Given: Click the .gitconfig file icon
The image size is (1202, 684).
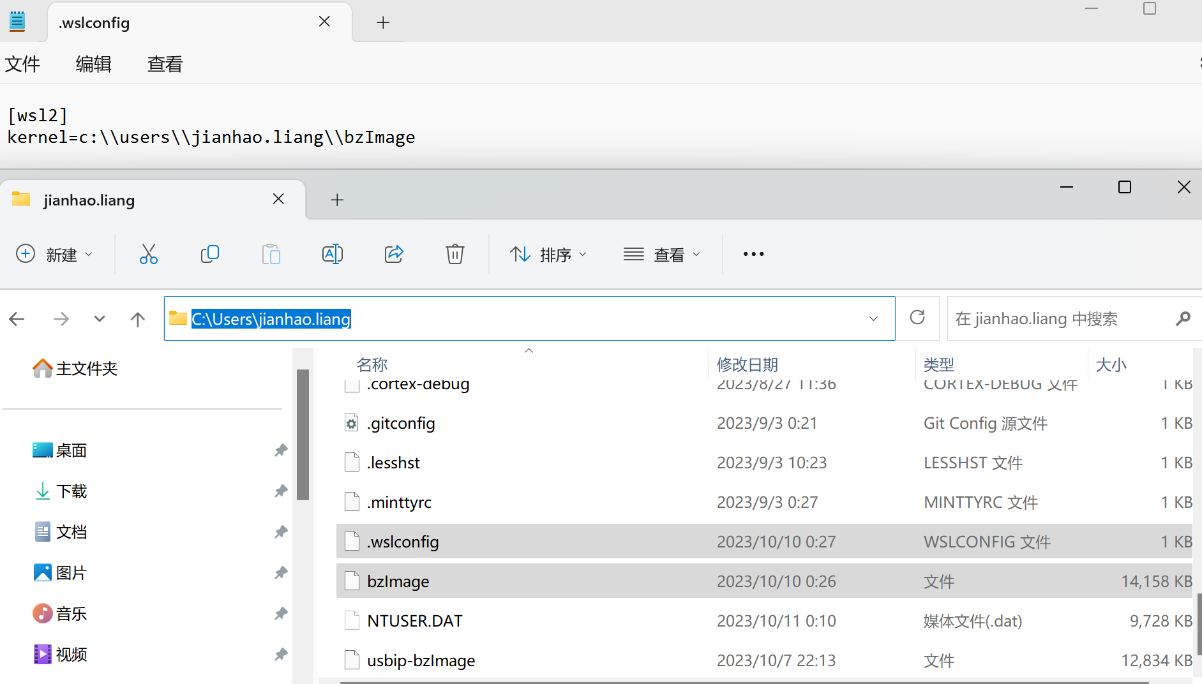Looking at the screenshot, I should pos(352,423).
